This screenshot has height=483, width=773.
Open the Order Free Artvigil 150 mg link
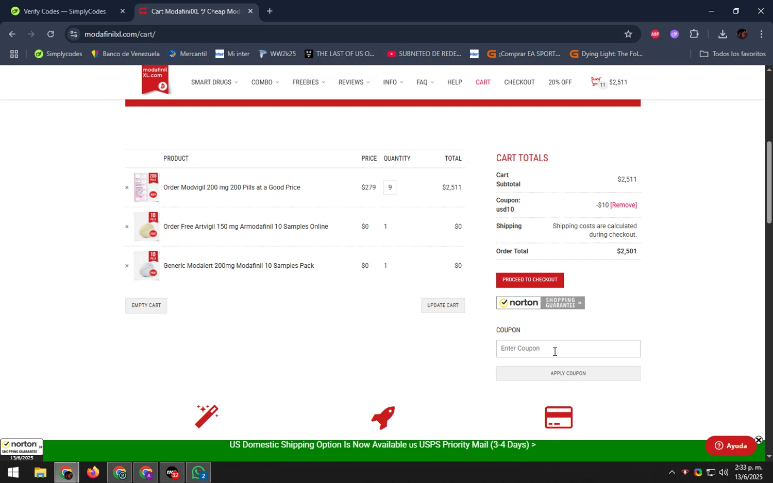pos(245,227)
